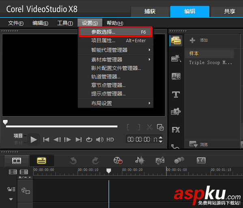Open the Title (T) library
This screenshot has height=208, width=243.
(x=176, y=94)
